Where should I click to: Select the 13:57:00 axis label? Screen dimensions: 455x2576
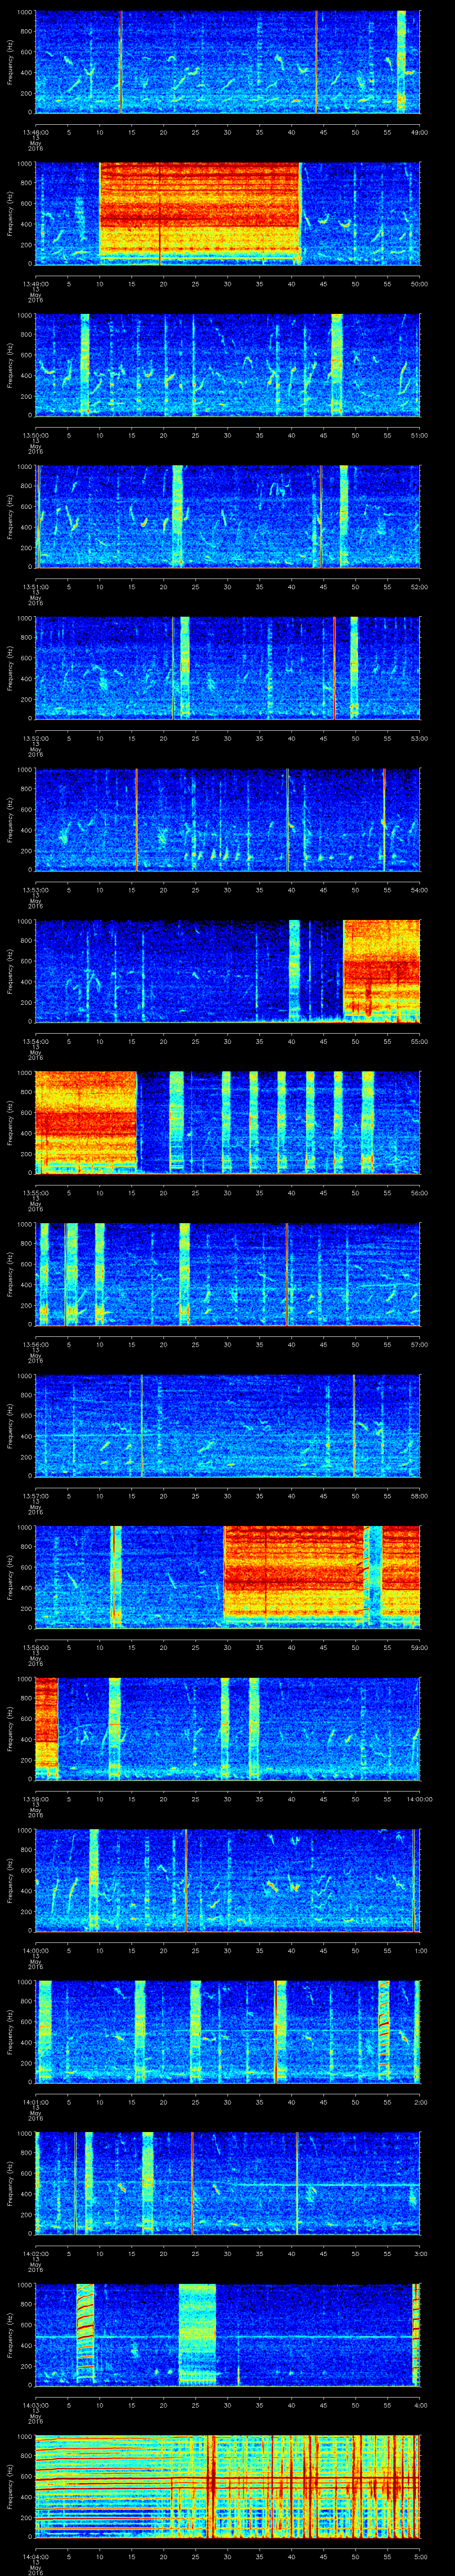click(35, 1496)
